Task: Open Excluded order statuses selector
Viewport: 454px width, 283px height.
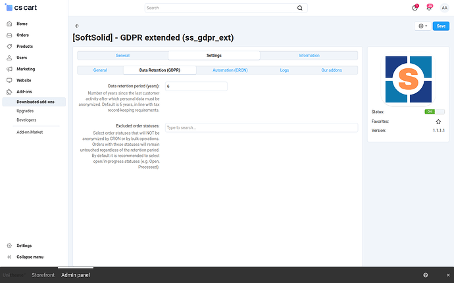Action: 261,128
